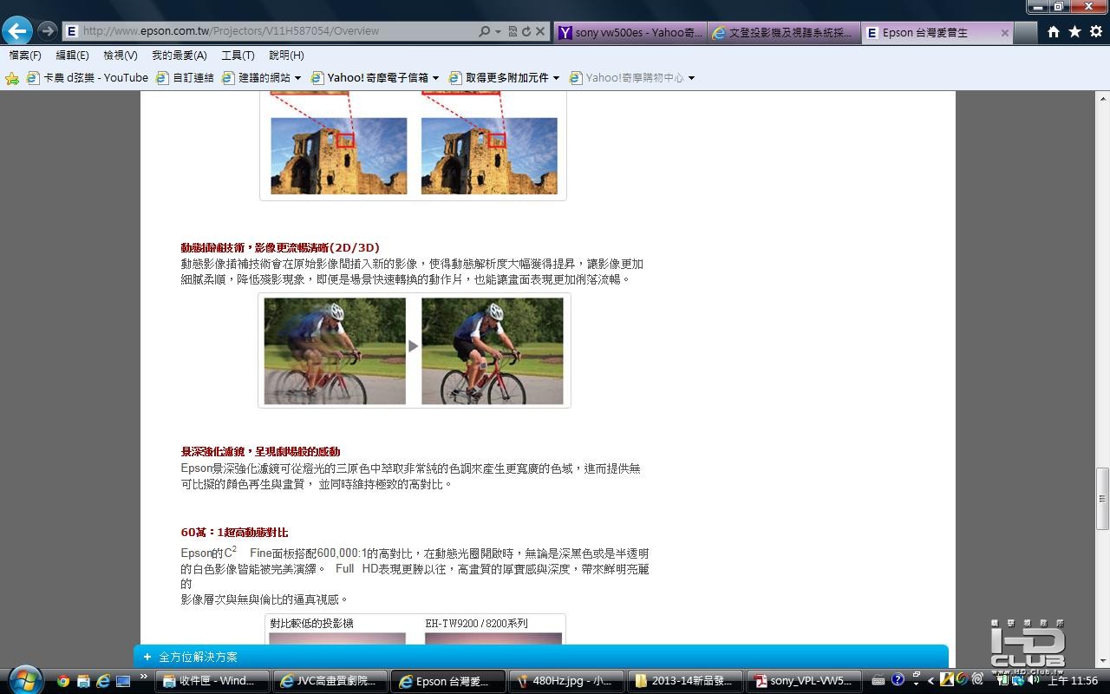Image resolution: width=1110 pixels, height=694 pixels.
Task: Open the Home page icon
Action: [1054, 32]
